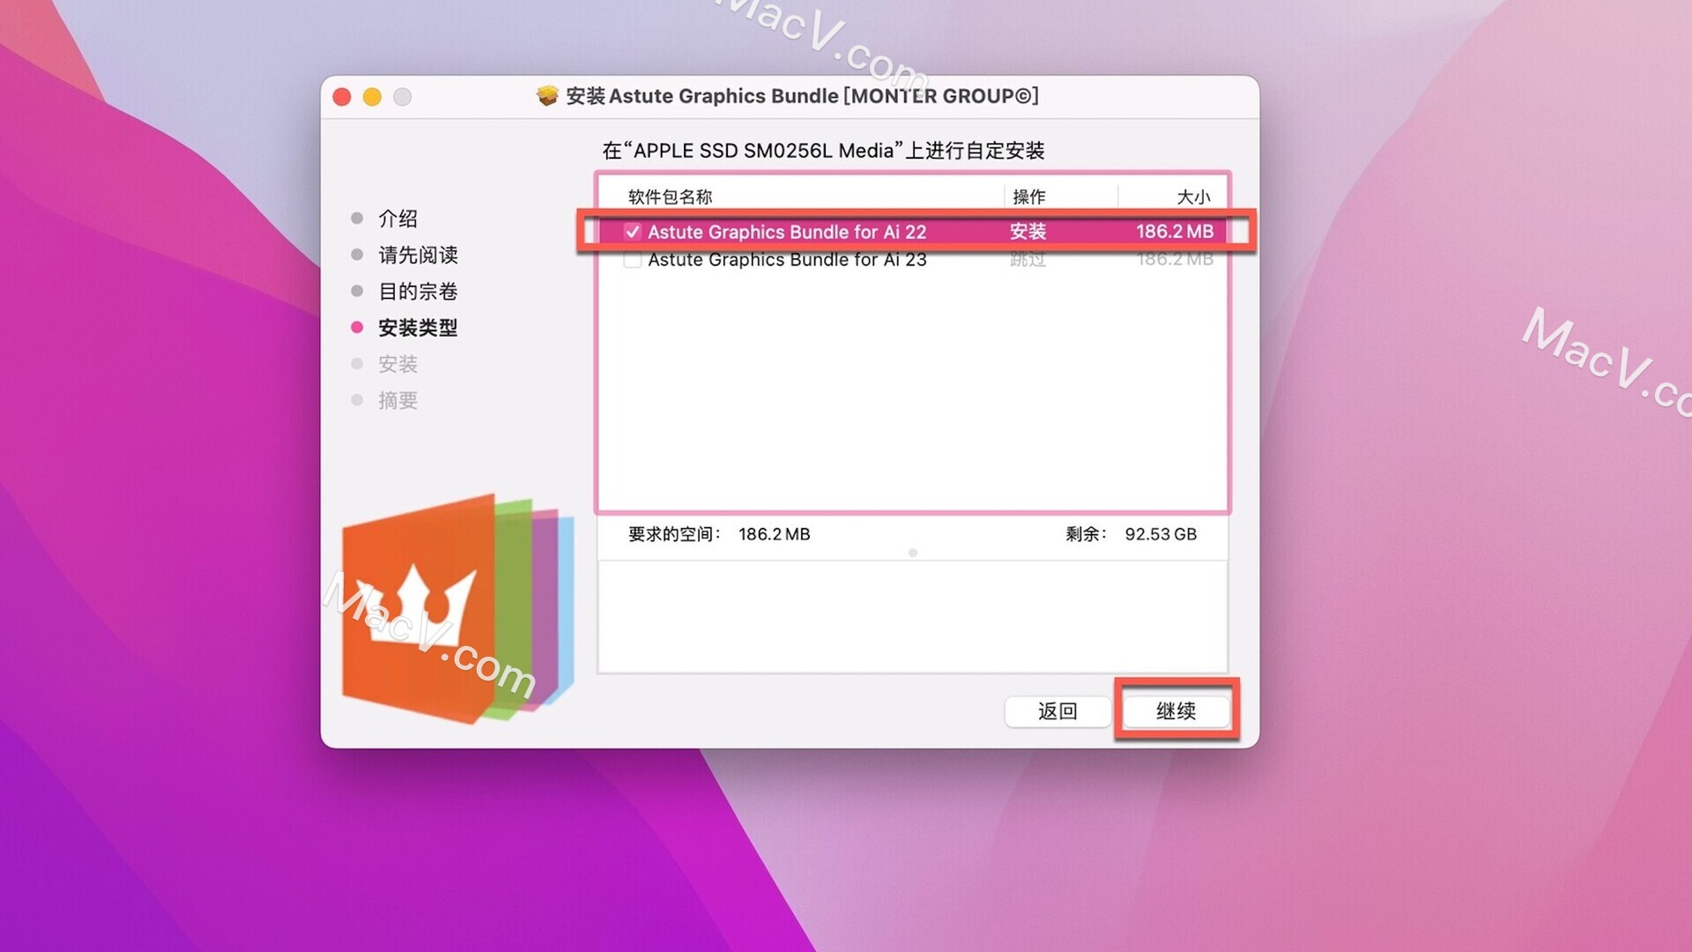Viewport: 1692px width, 952px height.
Task: Click the 186.2 MB size of Ai 22 row
Action: click(1174, 231)
